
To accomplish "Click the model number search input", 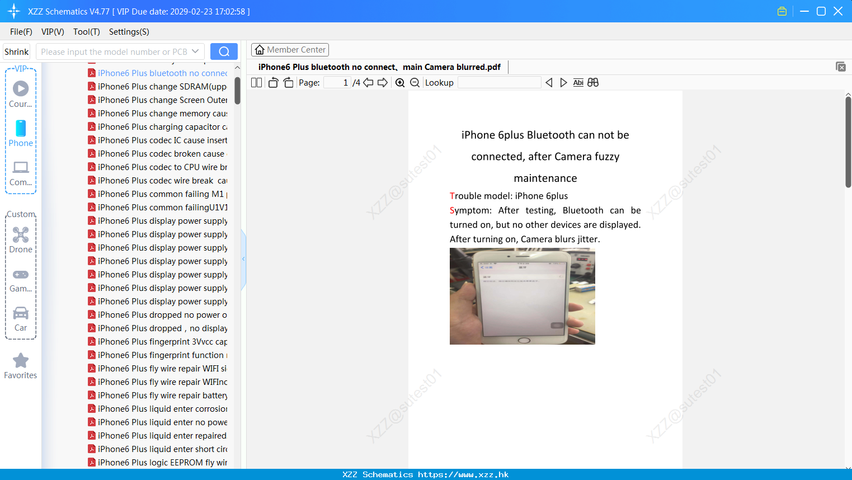I will (114, 51).
